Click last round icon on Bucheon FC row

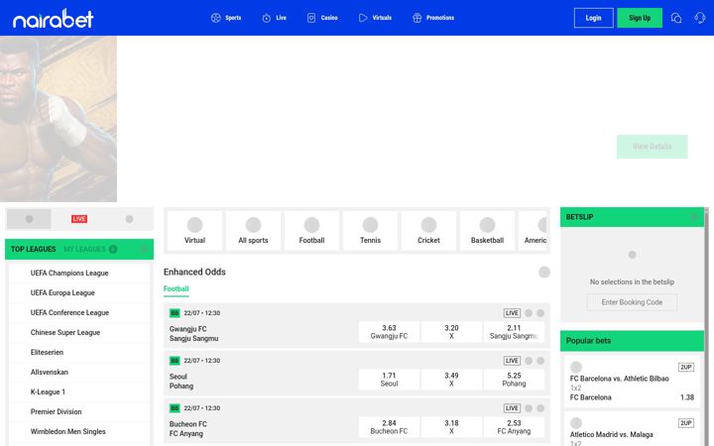pyautogui.click(x=540, y=408)
